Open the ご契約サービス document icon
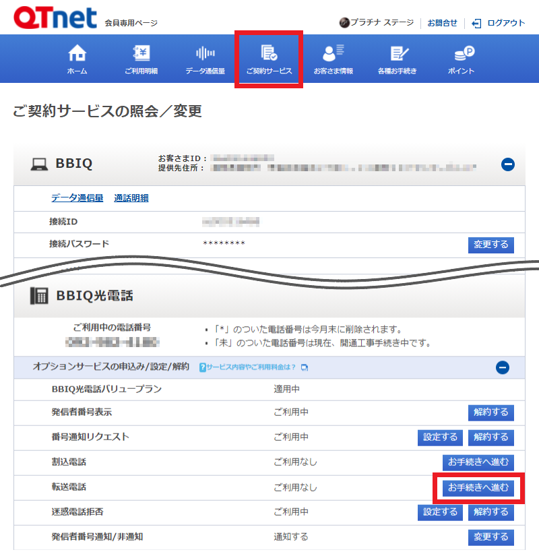 269,53
